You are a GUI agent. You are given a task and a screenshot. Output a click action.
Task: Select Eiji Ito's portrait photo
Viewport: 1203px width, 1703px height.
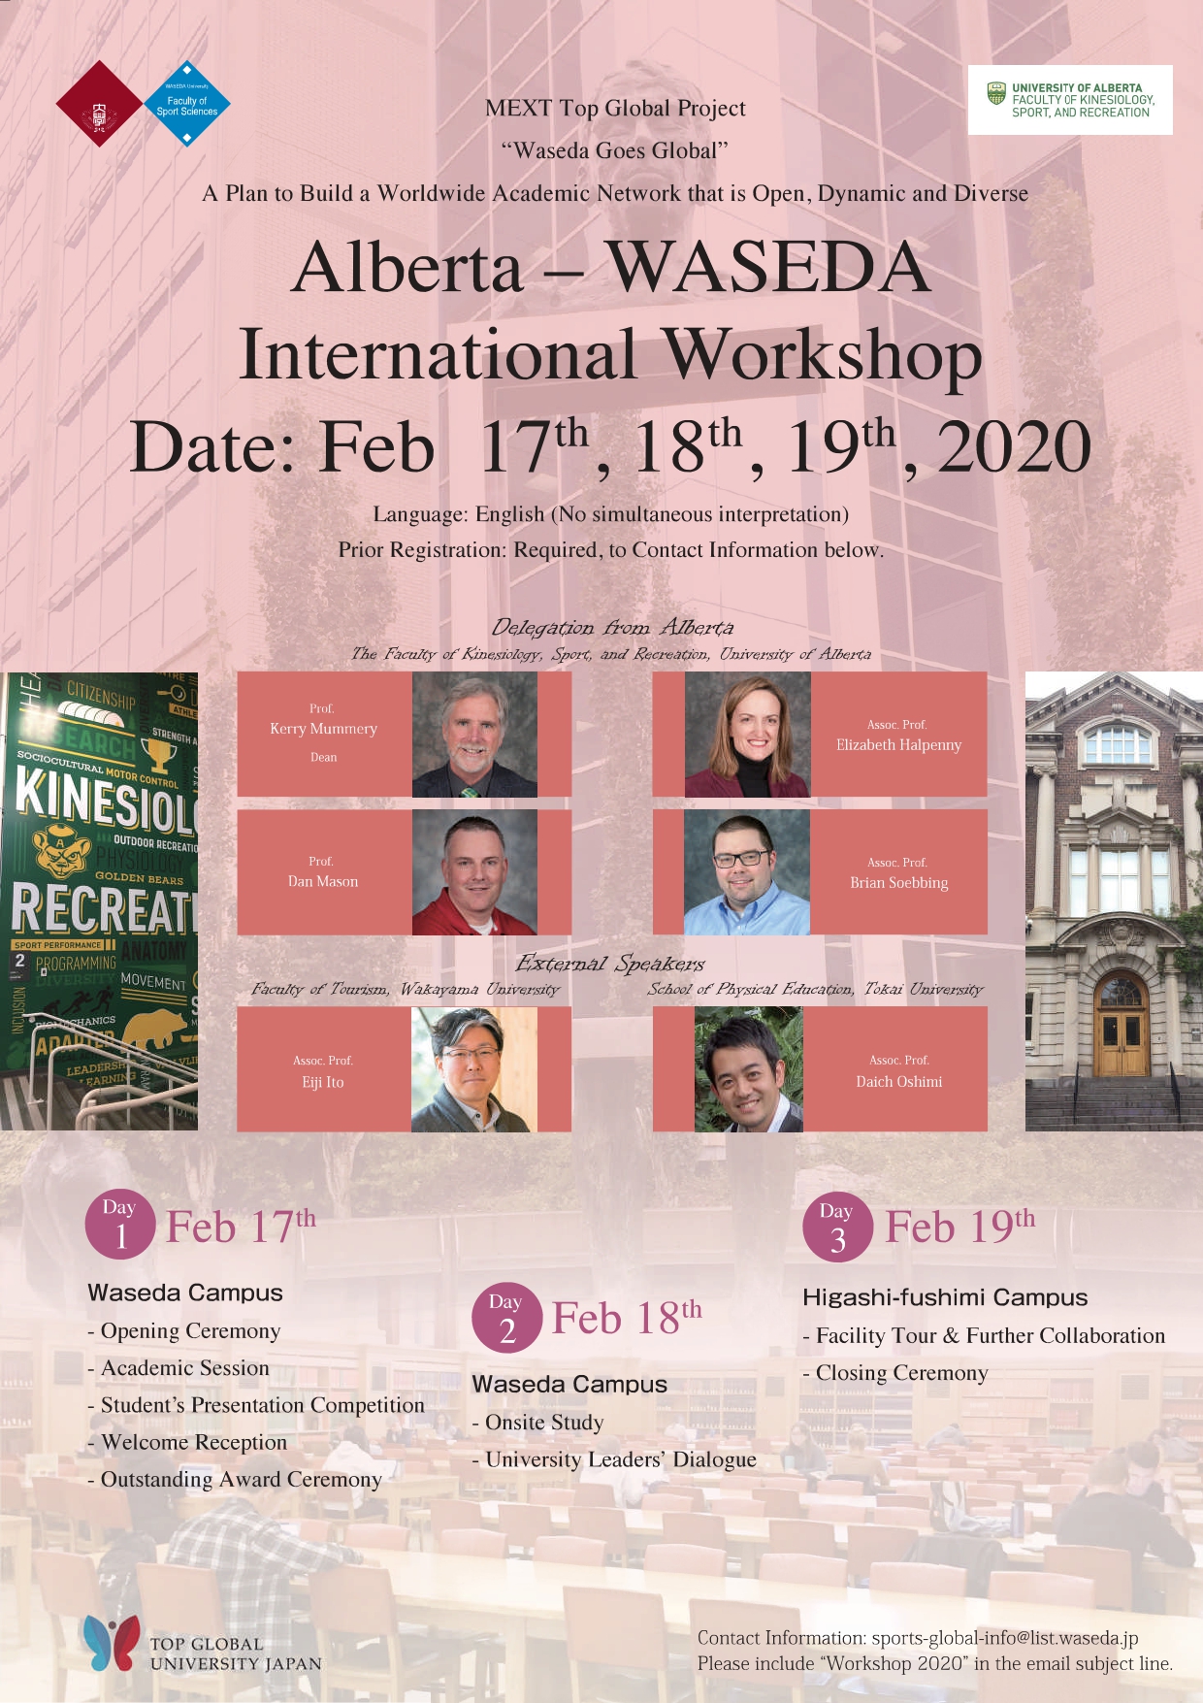click(x=474, y=1069)
